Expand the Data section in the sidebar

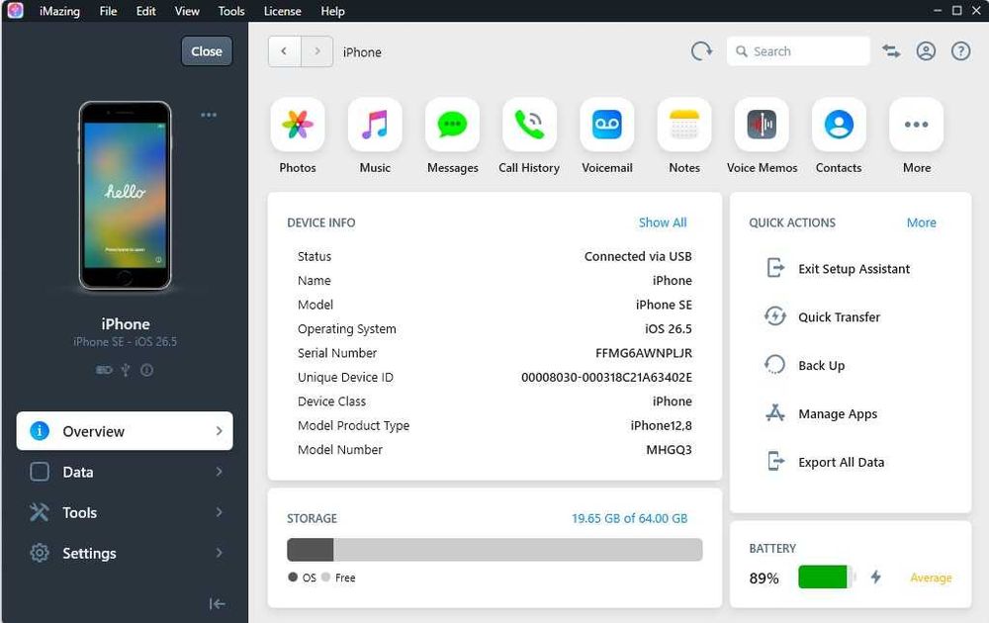(x=125, y=472)
